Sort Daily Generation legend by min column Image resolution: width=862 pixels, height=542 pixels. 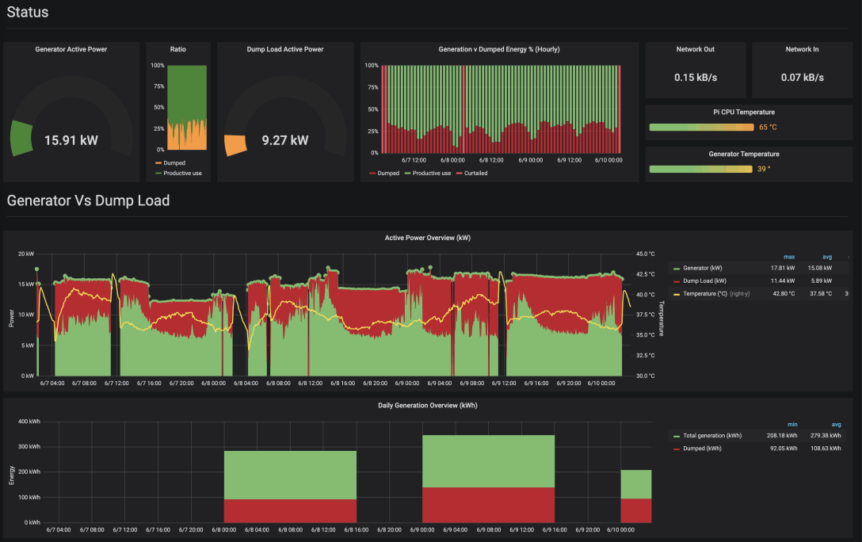tap(792, 425)
